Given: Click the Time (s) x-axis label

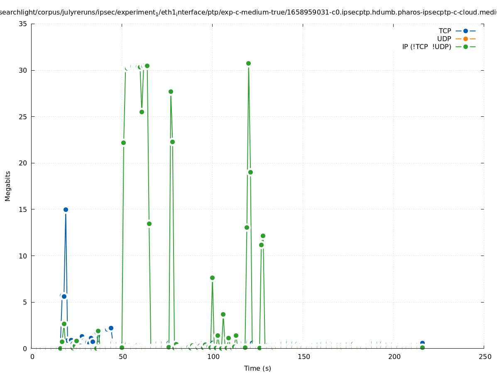Looking at the screenshot, I should pos(257,368).
